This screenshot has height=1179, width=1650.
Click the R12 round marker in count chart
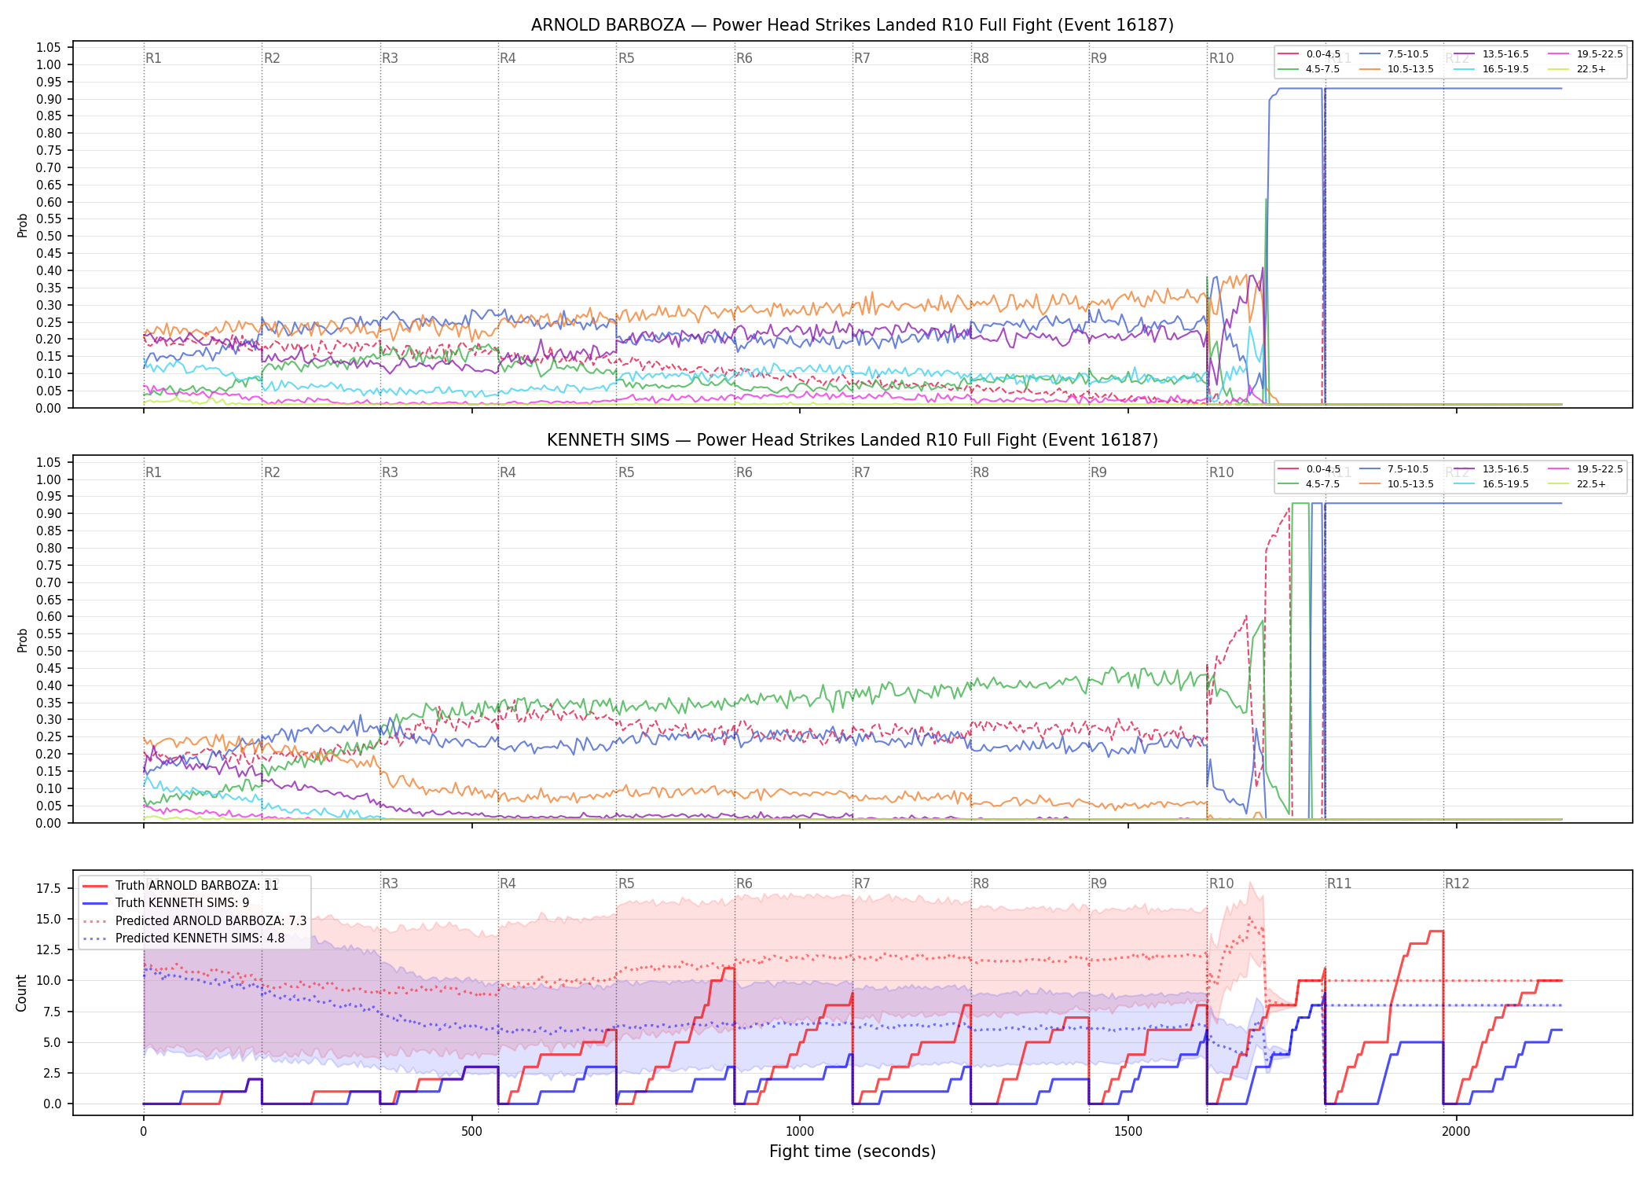coord(1457,883)
